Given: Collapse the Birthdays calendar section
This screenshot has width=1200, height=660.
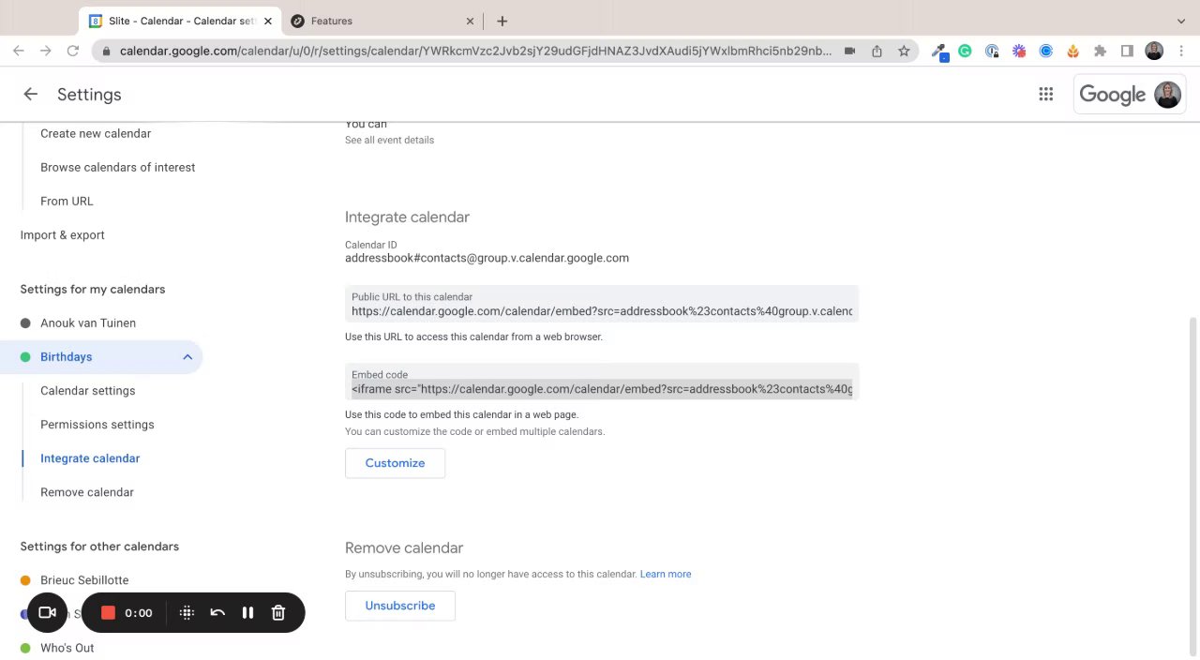Looking at the screenshot, I should [x=187, y=357].
